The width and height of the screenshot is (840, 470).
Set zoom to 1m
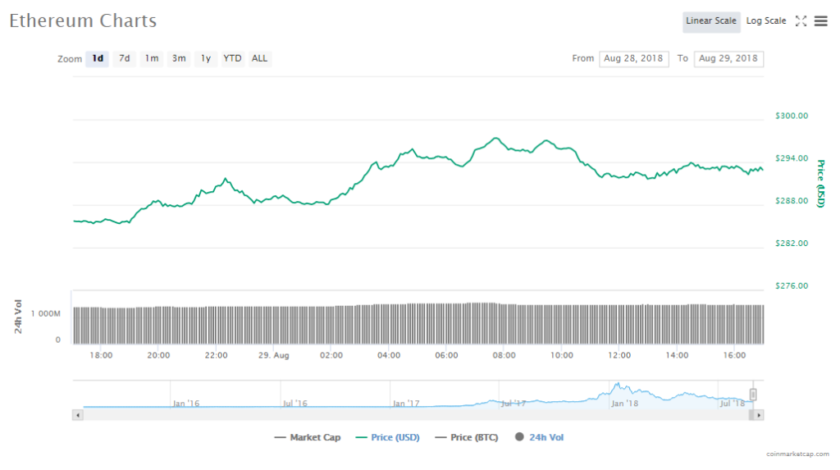click(x=151, y=59)
